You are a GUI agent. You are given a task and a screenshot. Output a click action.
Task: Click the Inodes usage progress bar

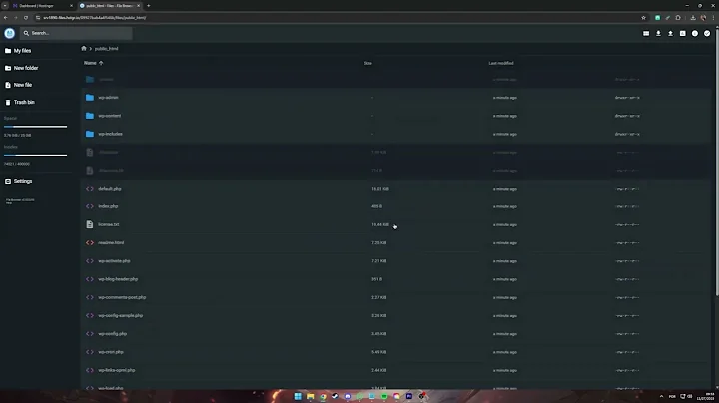coord(35,155)
